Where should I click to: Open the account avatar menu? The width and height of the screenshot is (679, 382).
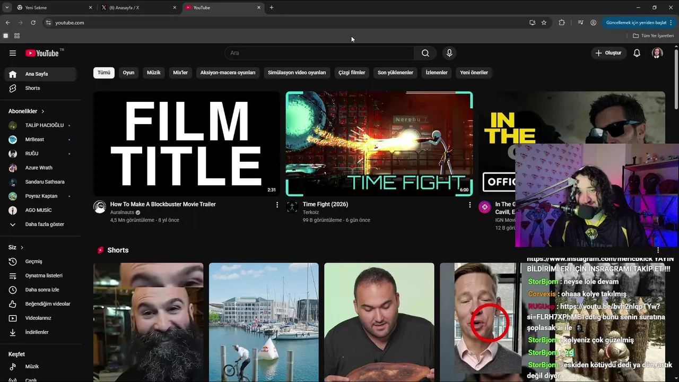[657, 53]
